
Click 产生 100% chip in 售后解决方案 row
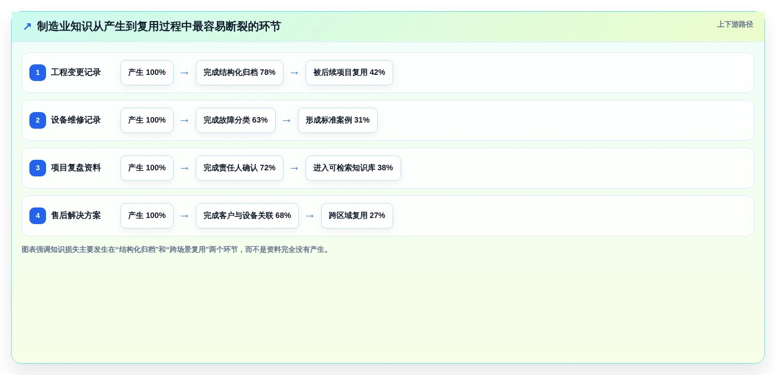147,216
